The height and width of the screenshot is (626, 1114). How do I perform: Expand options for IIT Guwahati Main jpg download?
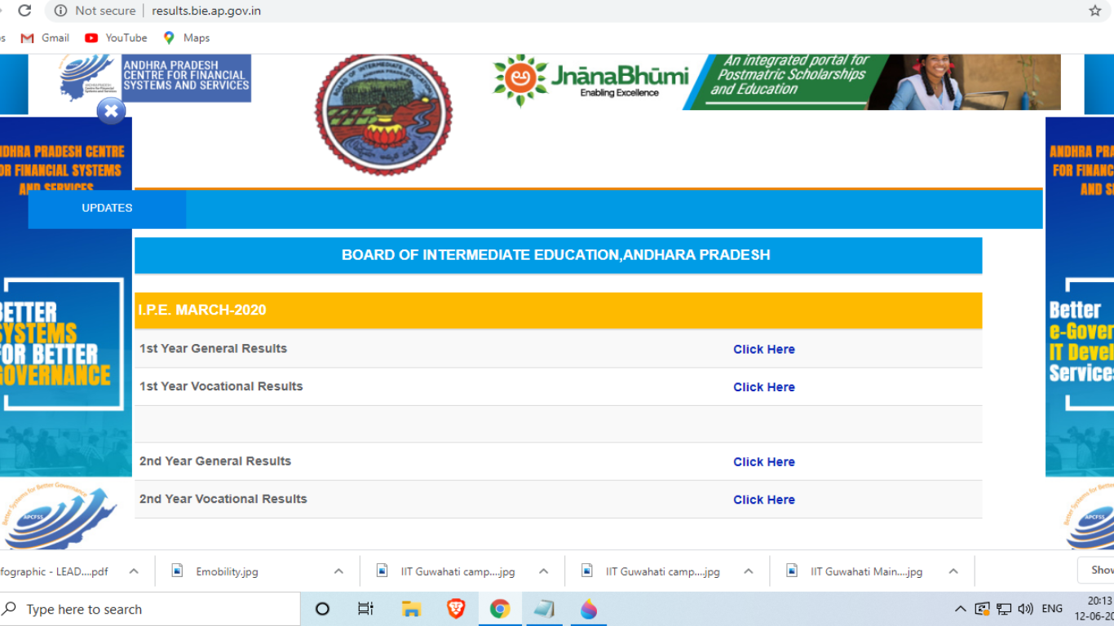[953, 571]
